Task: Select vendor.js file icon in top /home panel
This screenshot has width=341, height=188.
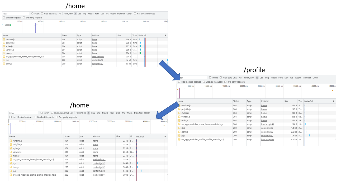Action: point(4,50)
